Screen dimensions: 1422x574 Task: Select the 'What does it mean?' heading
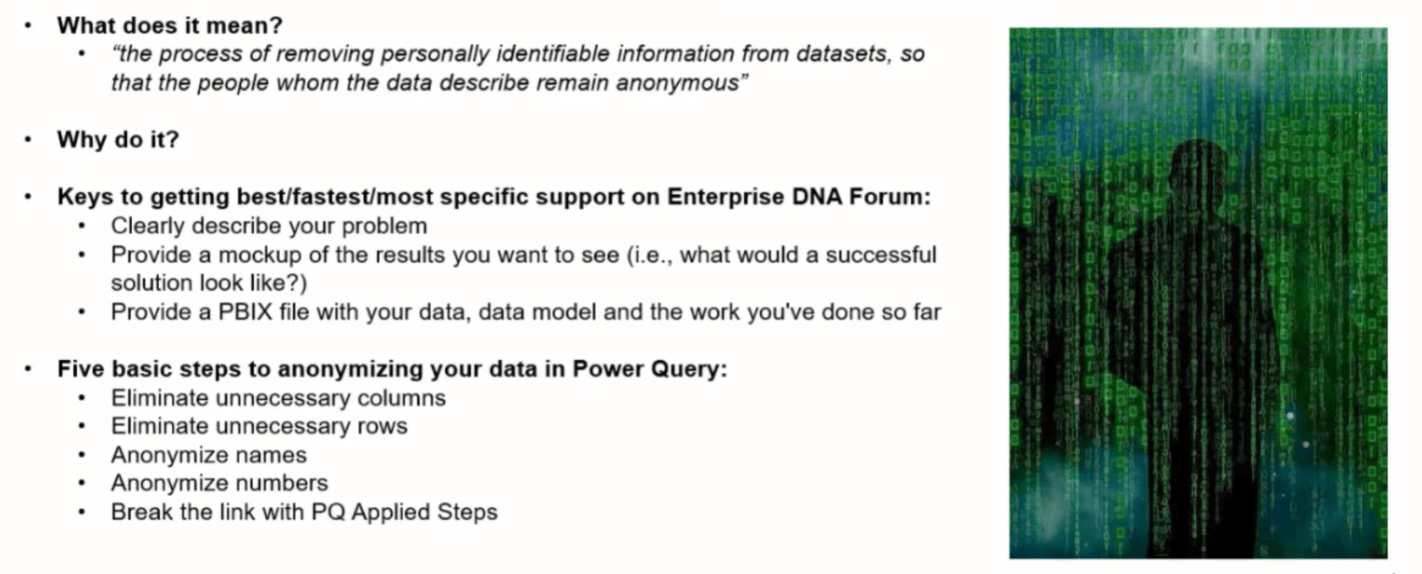(x=170, y=25)
